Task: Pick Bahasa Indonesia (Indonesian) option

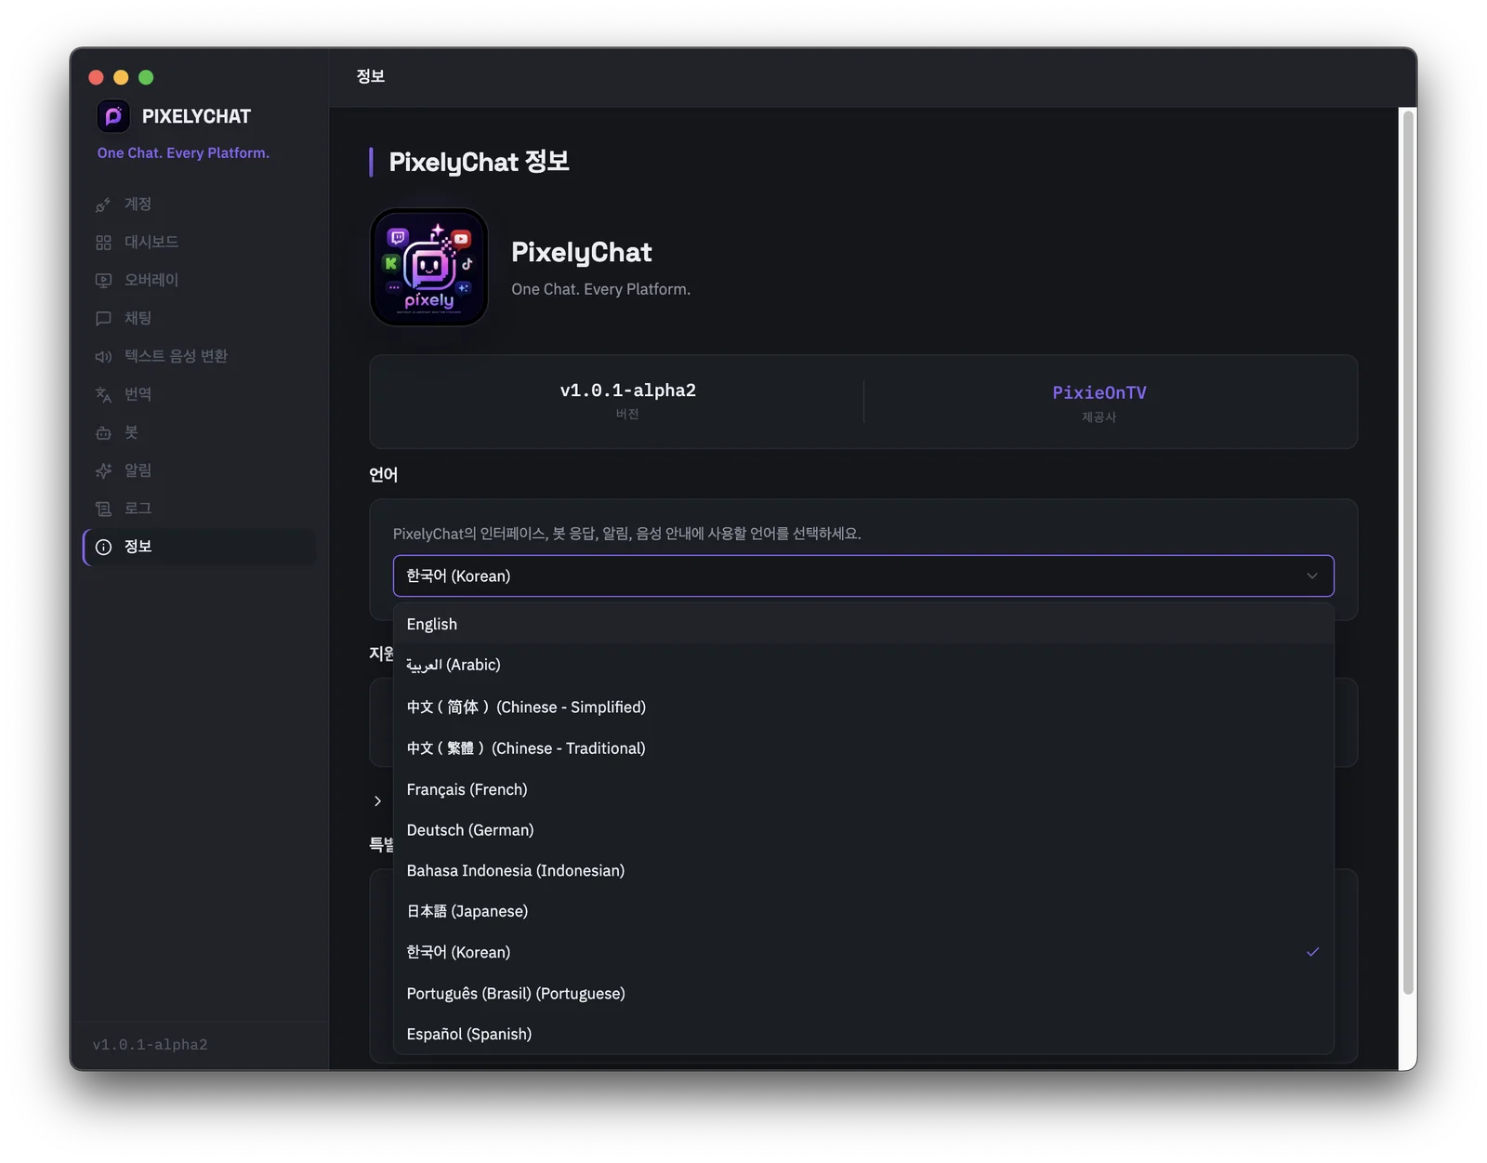Action: [x=863, y=871]
